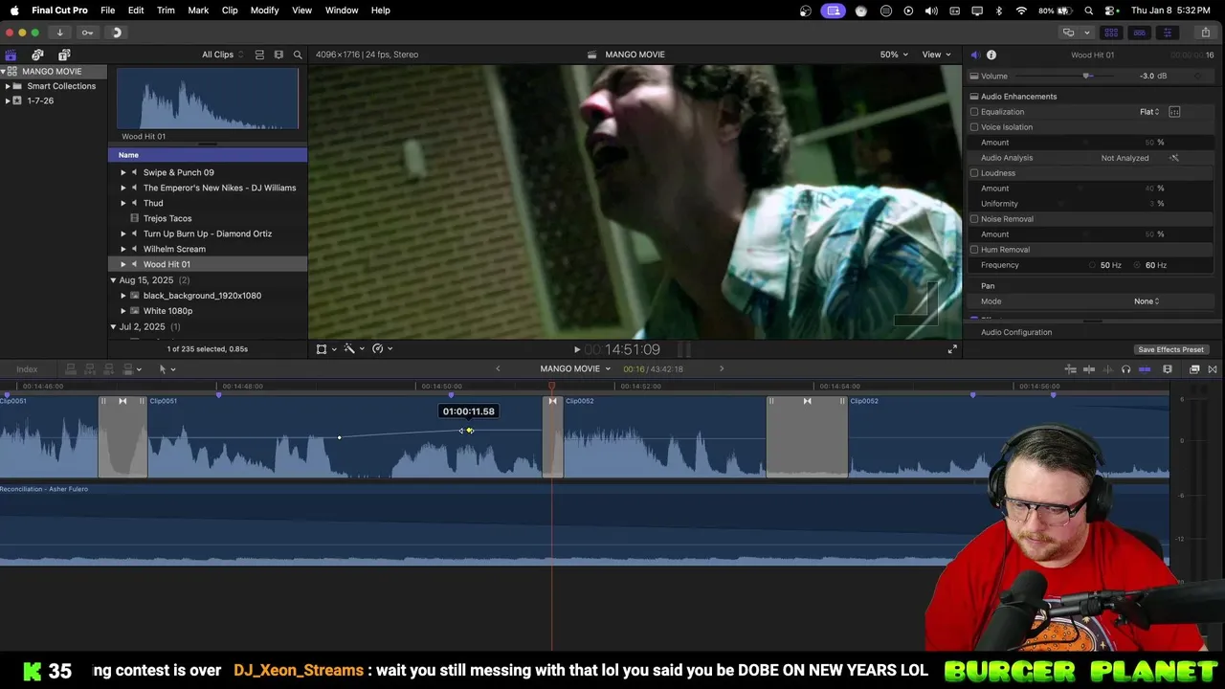1225x689 pixels.
Task: Open the Effects browser button
Action: (1194, 369)
